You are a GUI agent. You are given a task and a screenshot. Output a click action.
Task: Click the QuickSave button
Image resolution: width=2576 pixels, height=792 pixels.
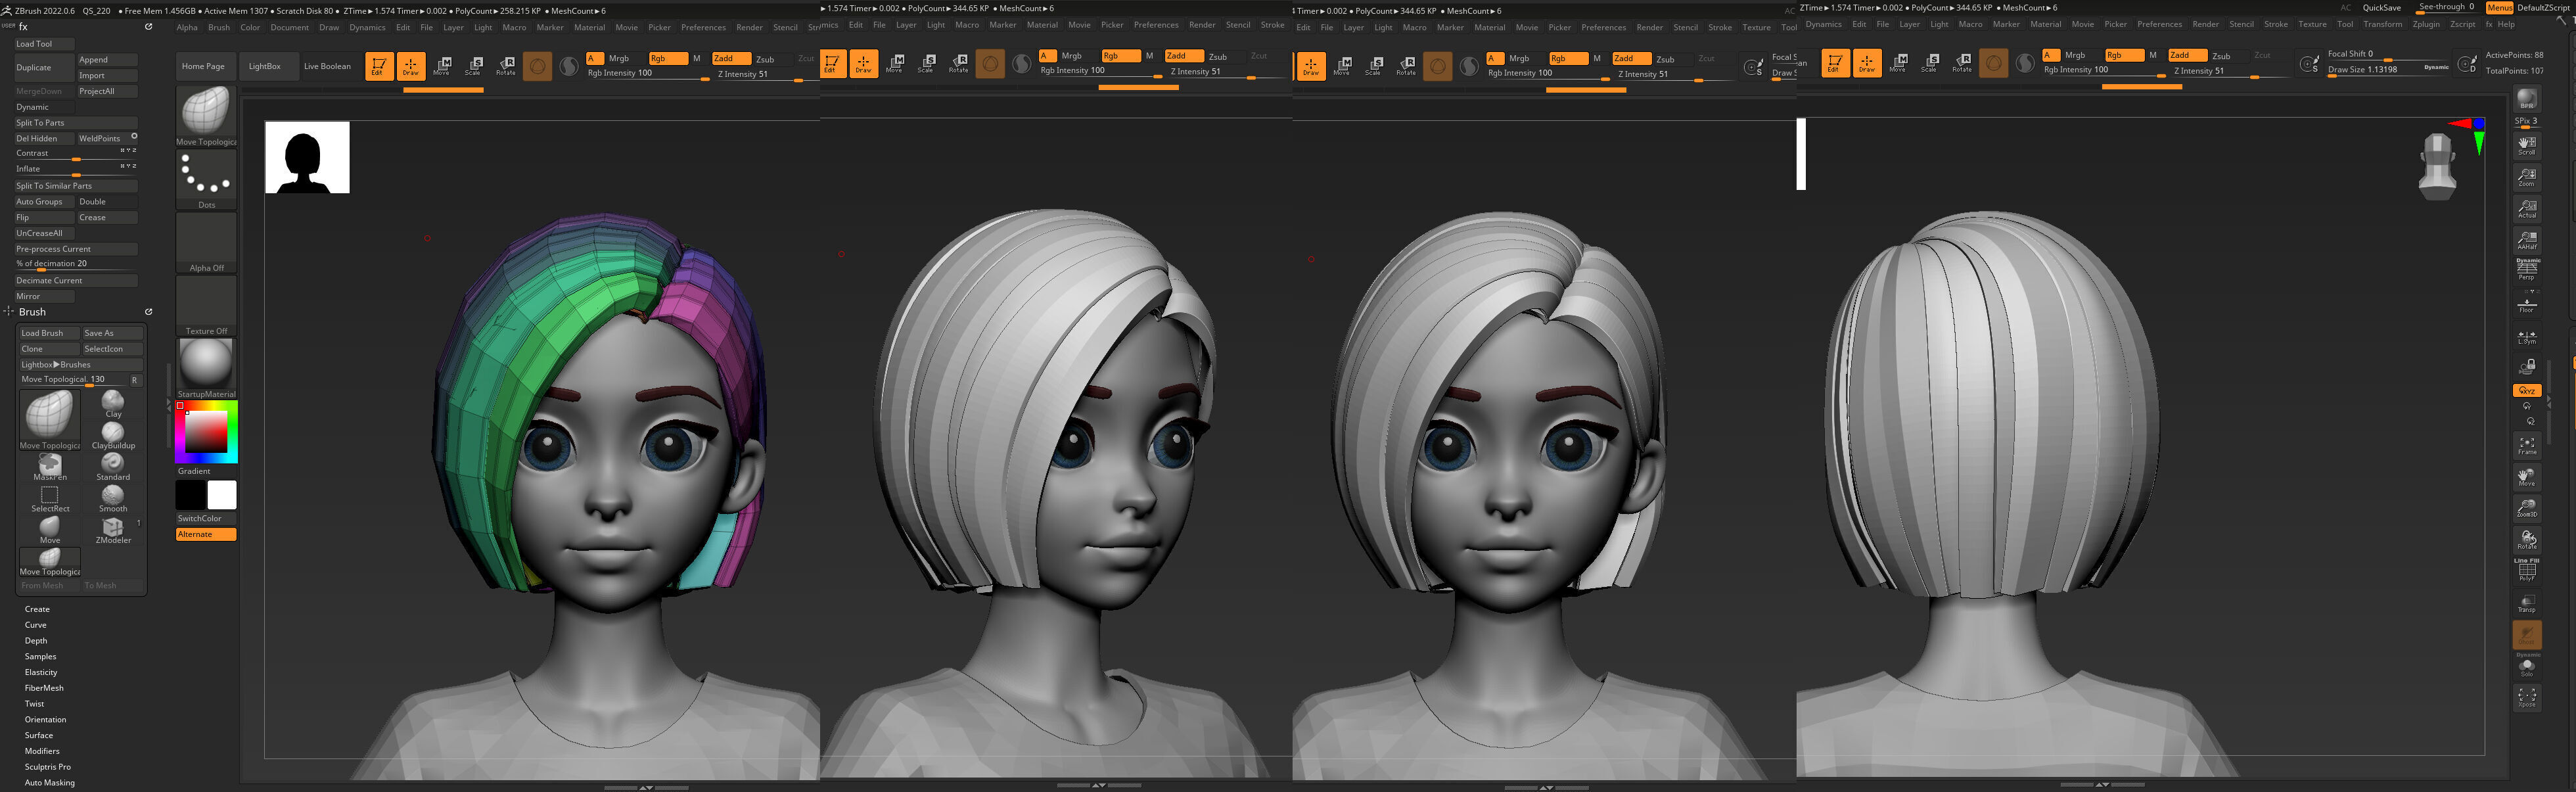pos(2381,8)
